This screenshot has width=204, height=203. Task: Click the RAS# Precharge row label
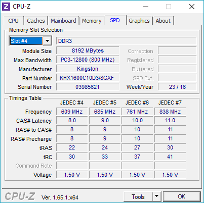coord(31,139)
